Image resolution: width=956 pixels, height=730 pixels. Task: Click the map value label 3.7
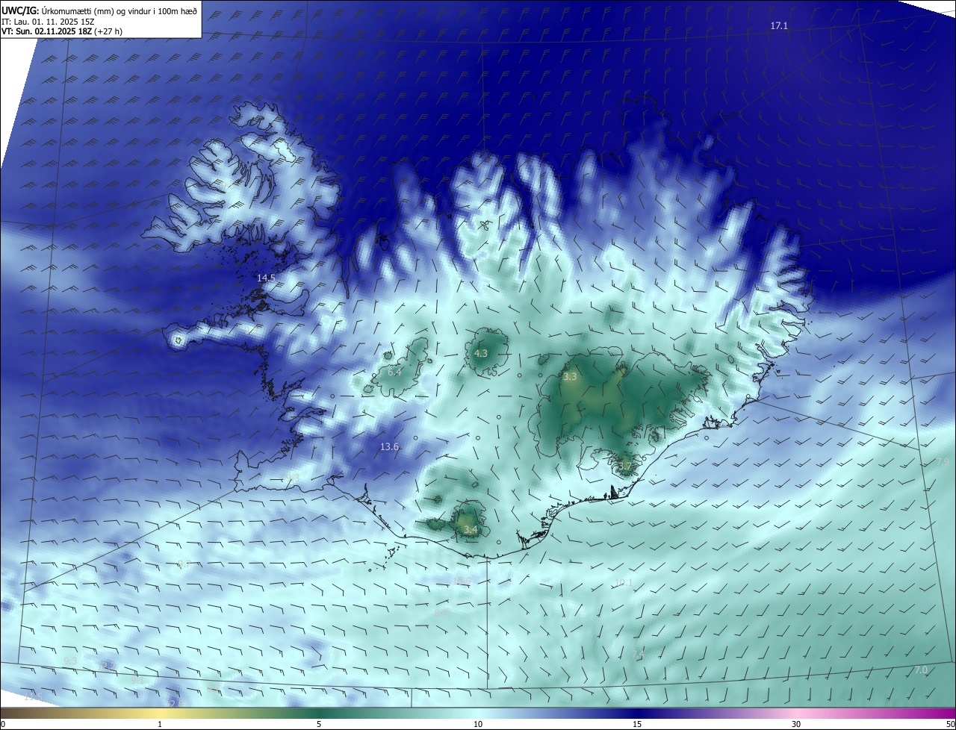pos(625,467)
